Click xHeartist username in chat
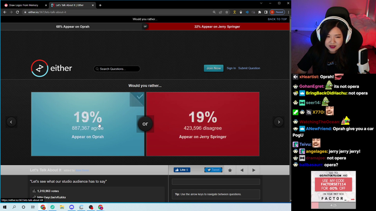376x211 pixels. point(309,77)
